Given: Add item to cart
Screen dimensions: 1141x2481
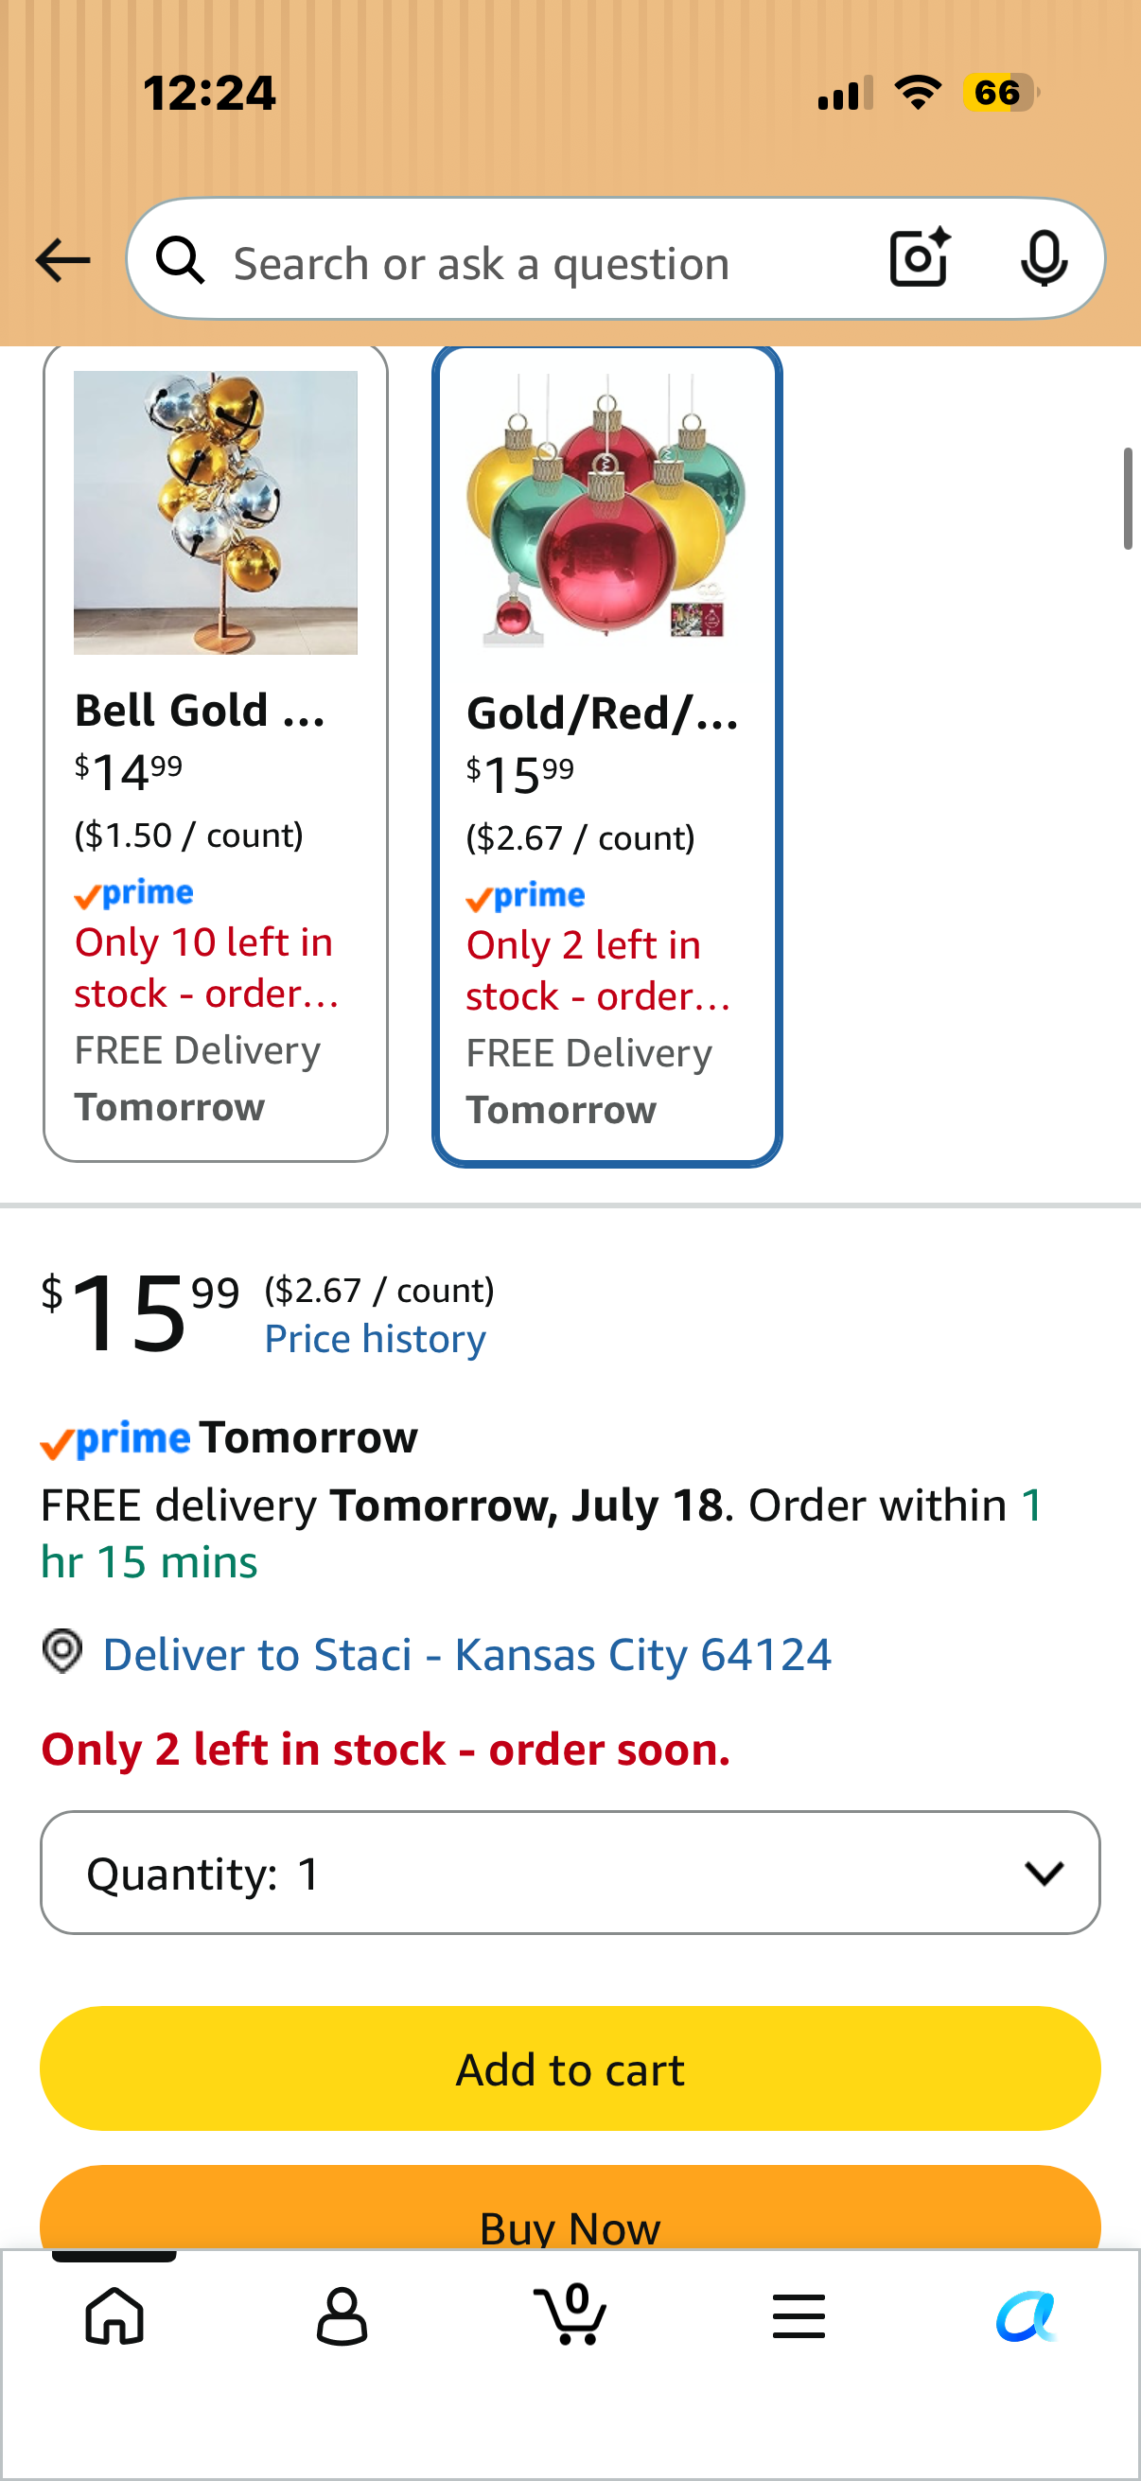Looking at the screenshot, I should 570,2067.
